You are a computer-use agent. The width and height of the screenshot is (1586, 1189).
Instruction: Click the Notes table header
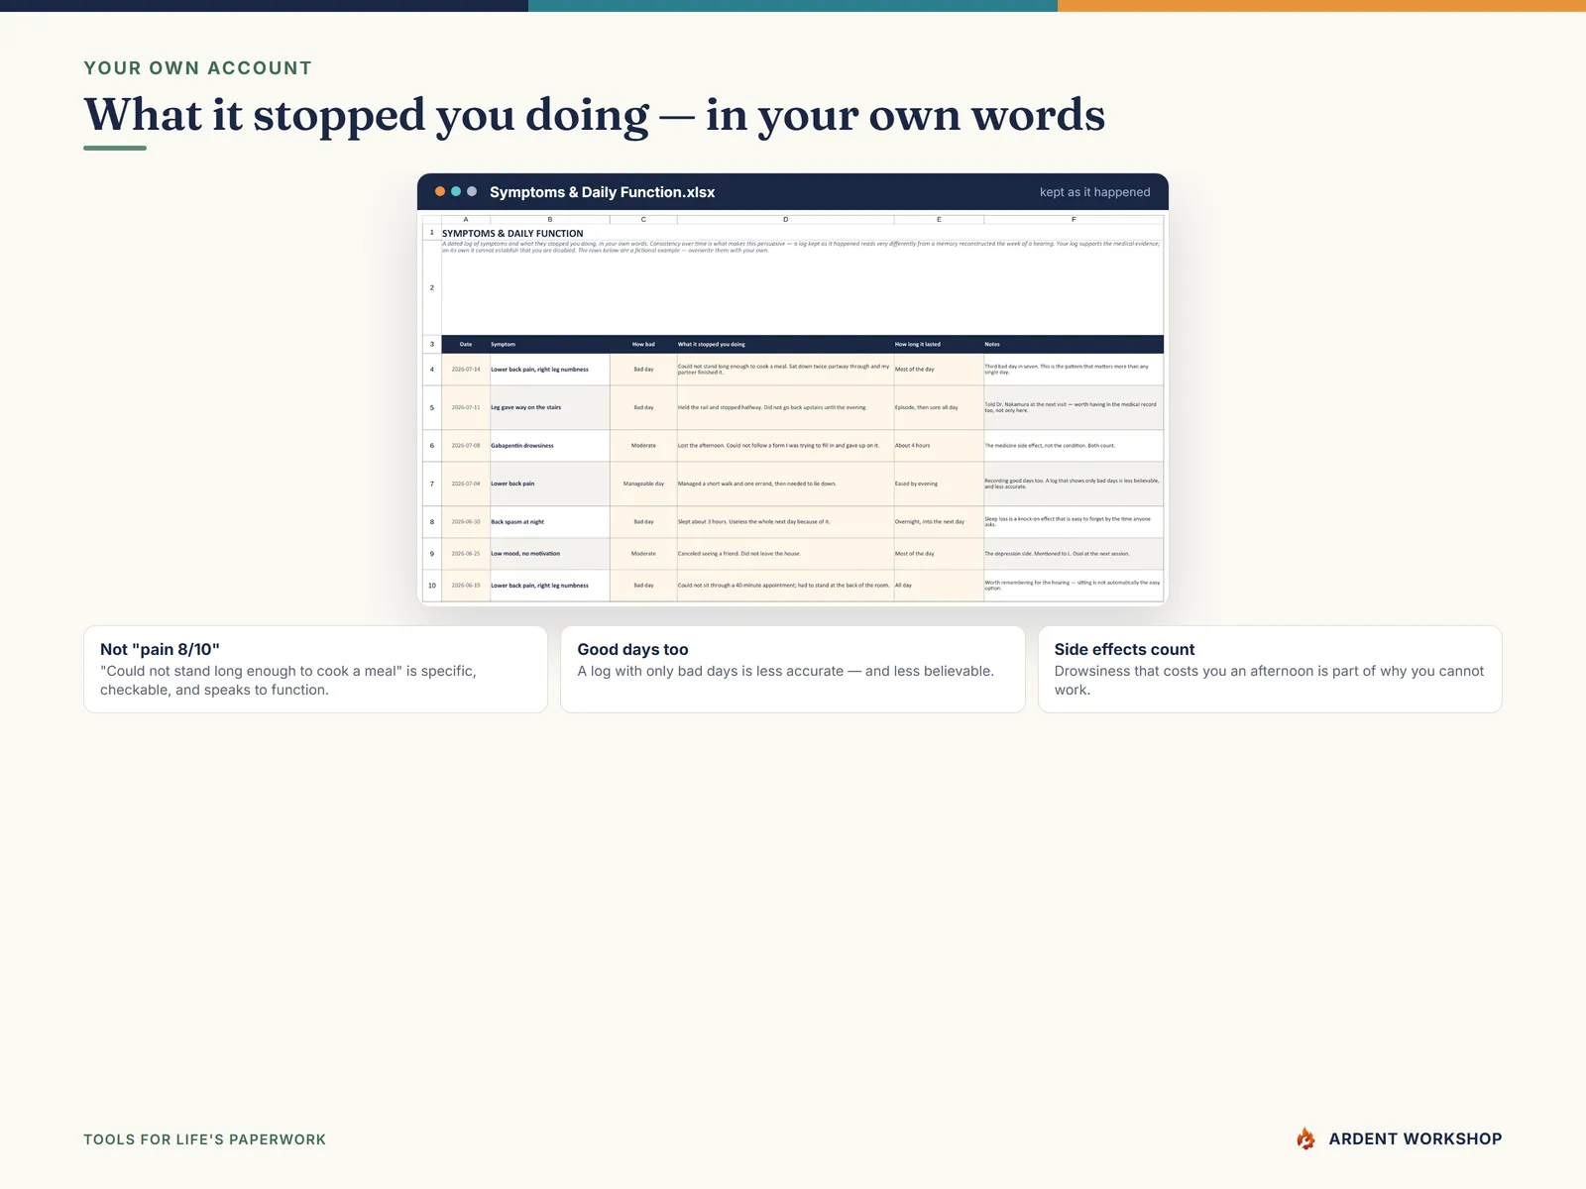pyautogui.click(x=1074, y=344)
